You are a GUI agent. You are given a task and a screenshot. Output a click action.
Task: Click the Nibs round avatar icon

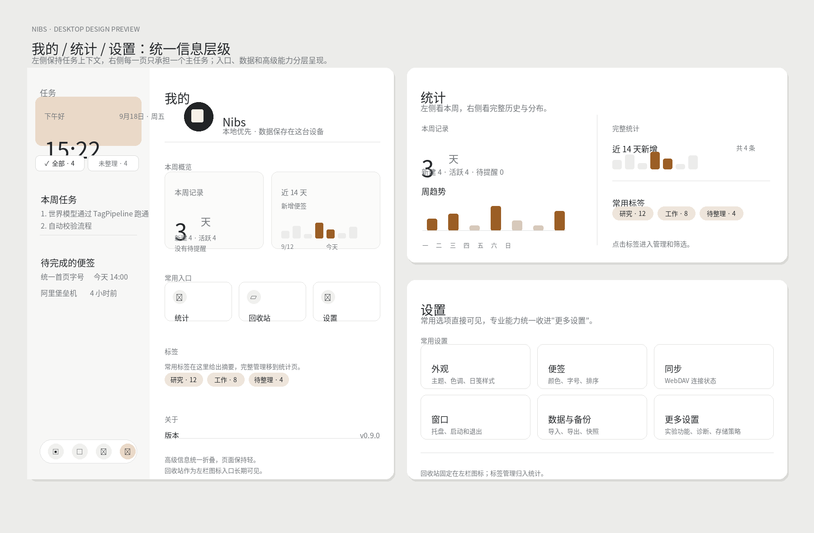tap(199, 117)
